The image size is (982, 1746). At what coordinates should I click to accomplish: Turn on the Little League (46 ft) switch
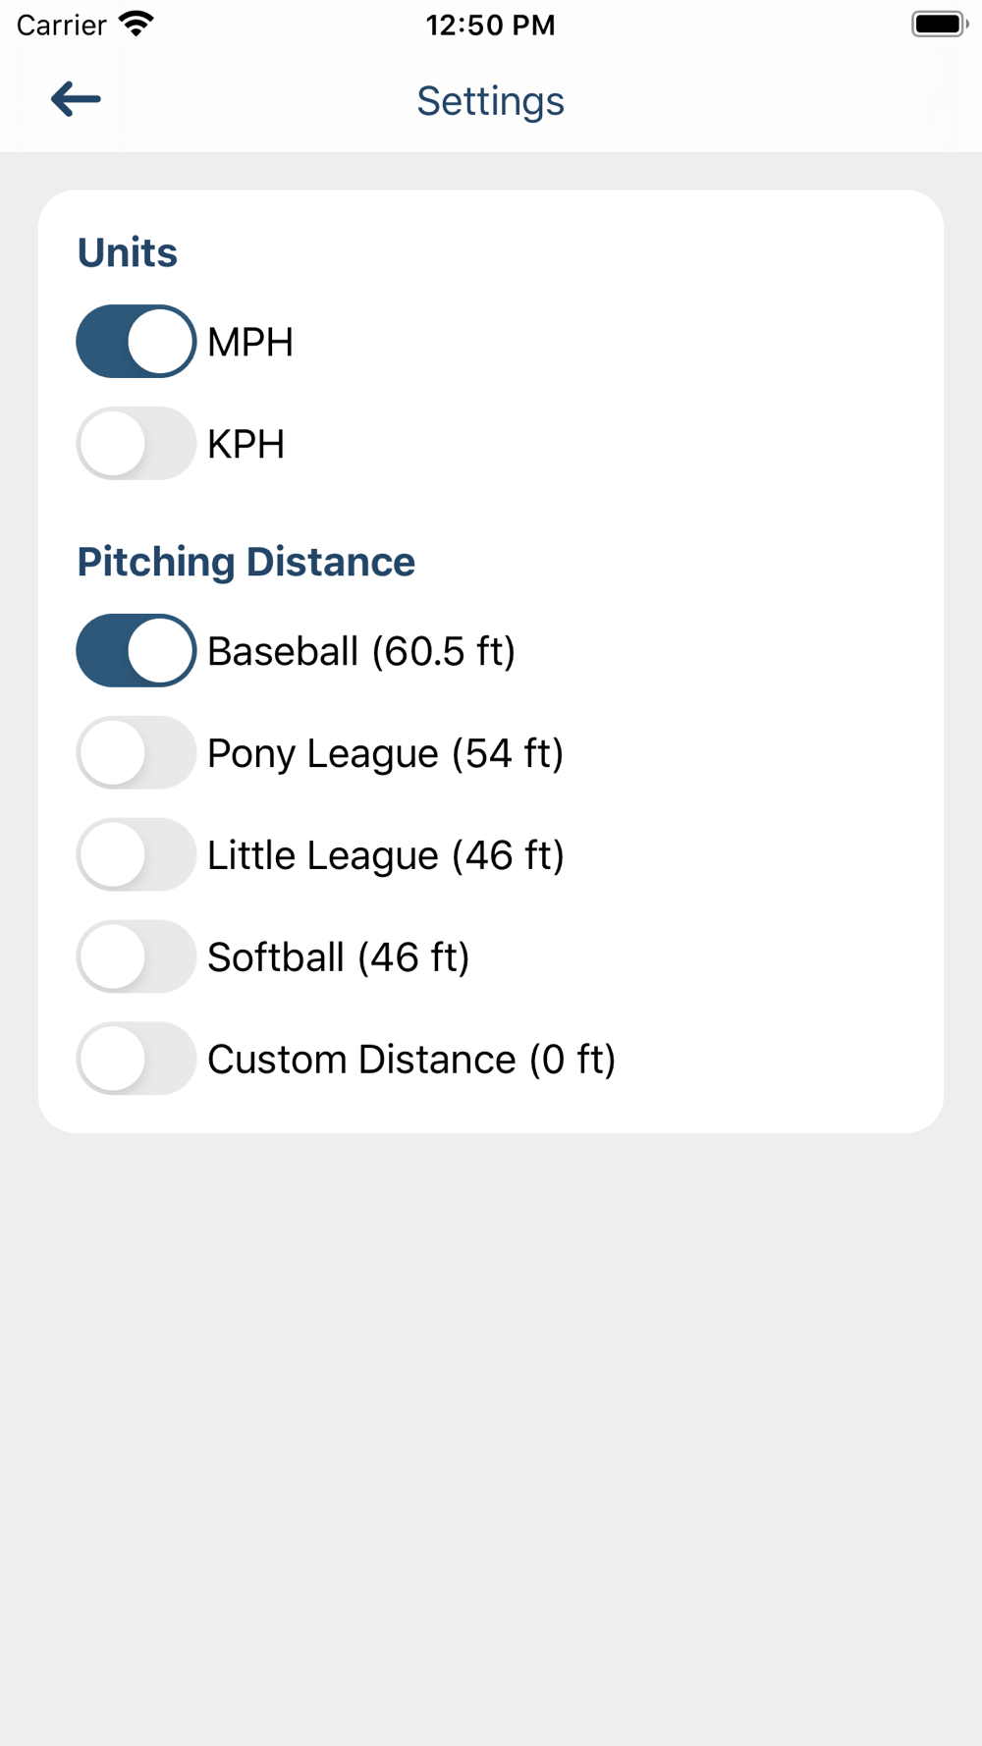click(136, 855)
